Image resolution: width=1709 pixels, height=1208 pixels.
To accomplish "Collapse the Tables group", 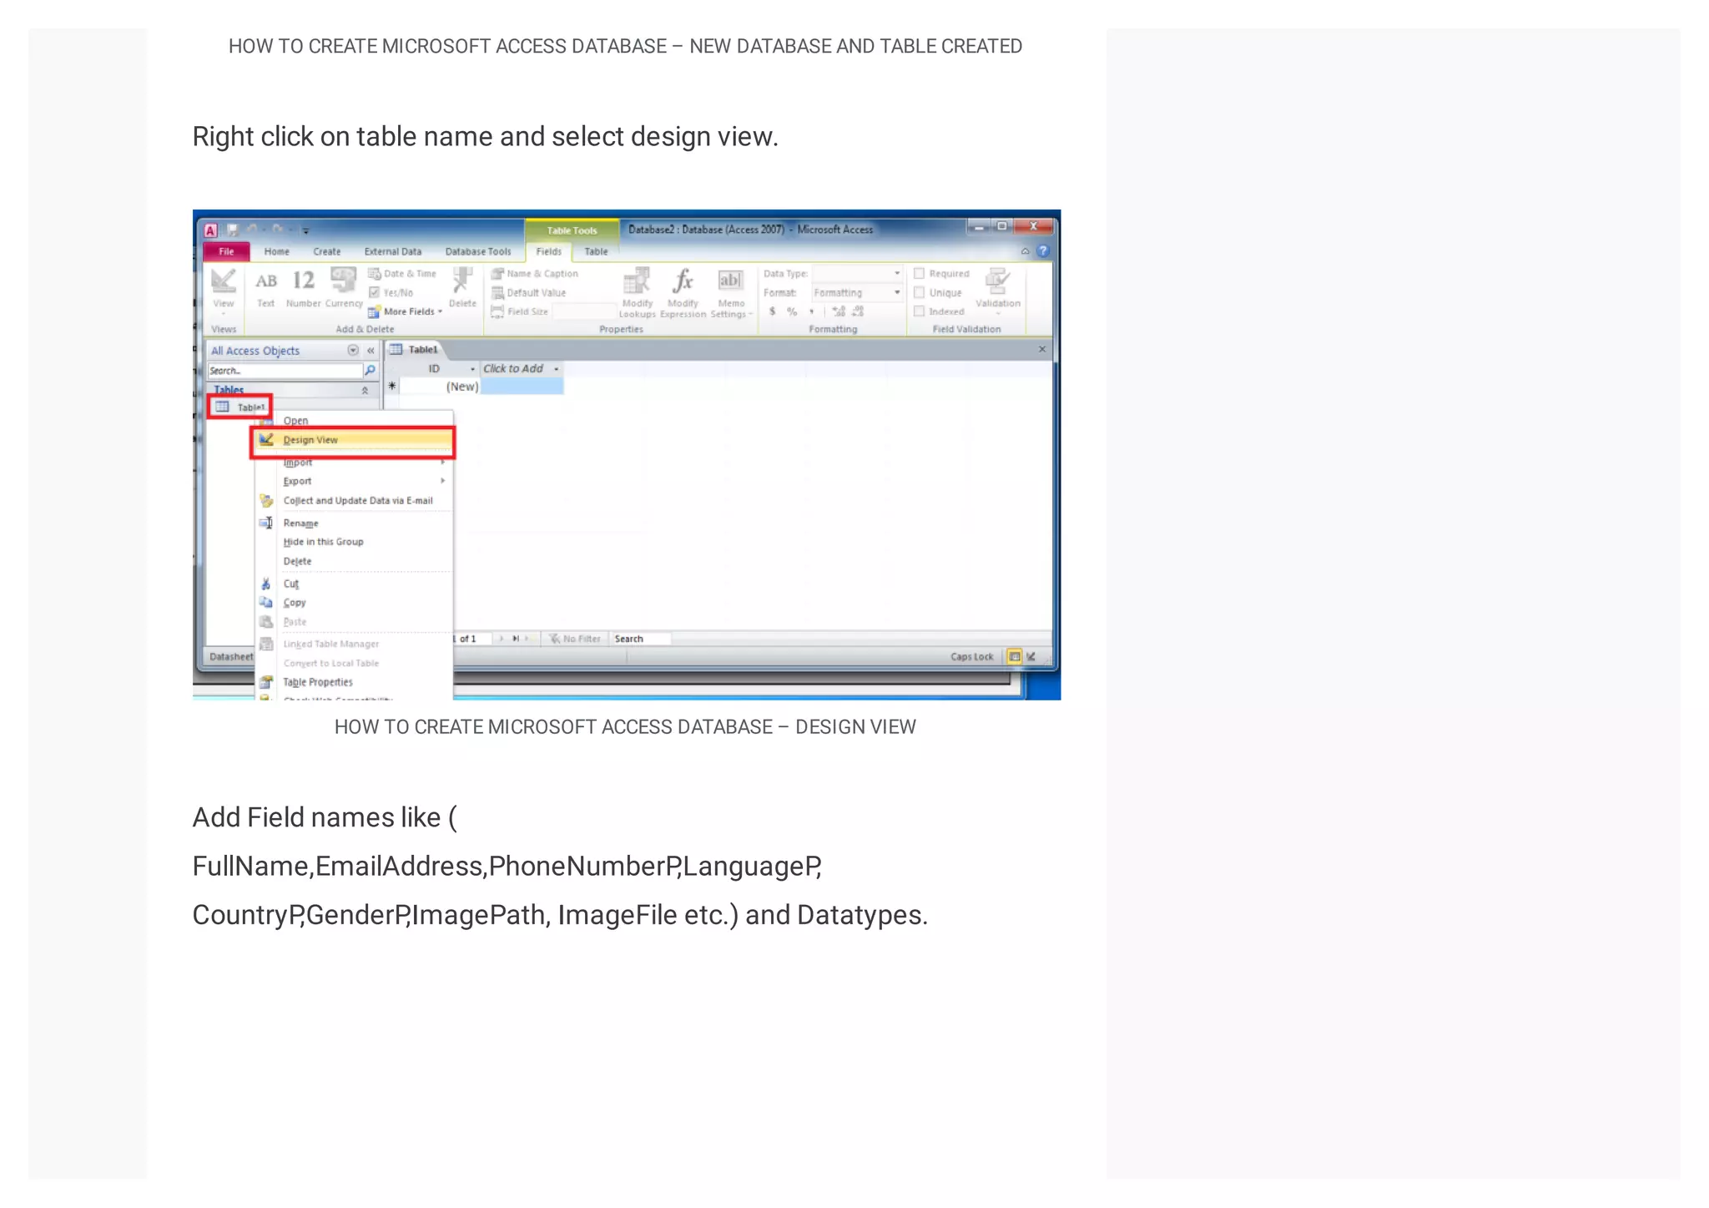I will pos(365,390).
